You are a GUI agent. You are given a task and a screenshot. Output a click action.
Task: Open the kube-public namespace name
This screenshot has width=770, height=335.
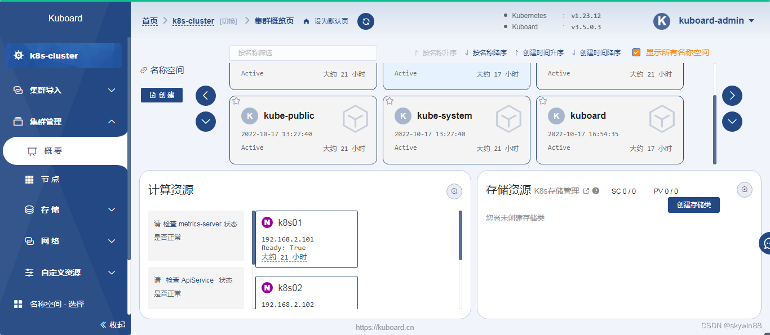click(x=289, y=116)
